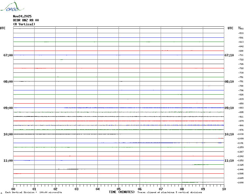Click the 10 minute tick label
245x196 pixels.
coord(224,189)
